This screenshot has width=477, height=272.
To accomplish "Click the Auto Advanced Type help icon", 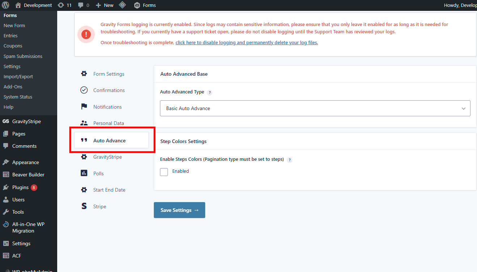I will coord(210,92).
